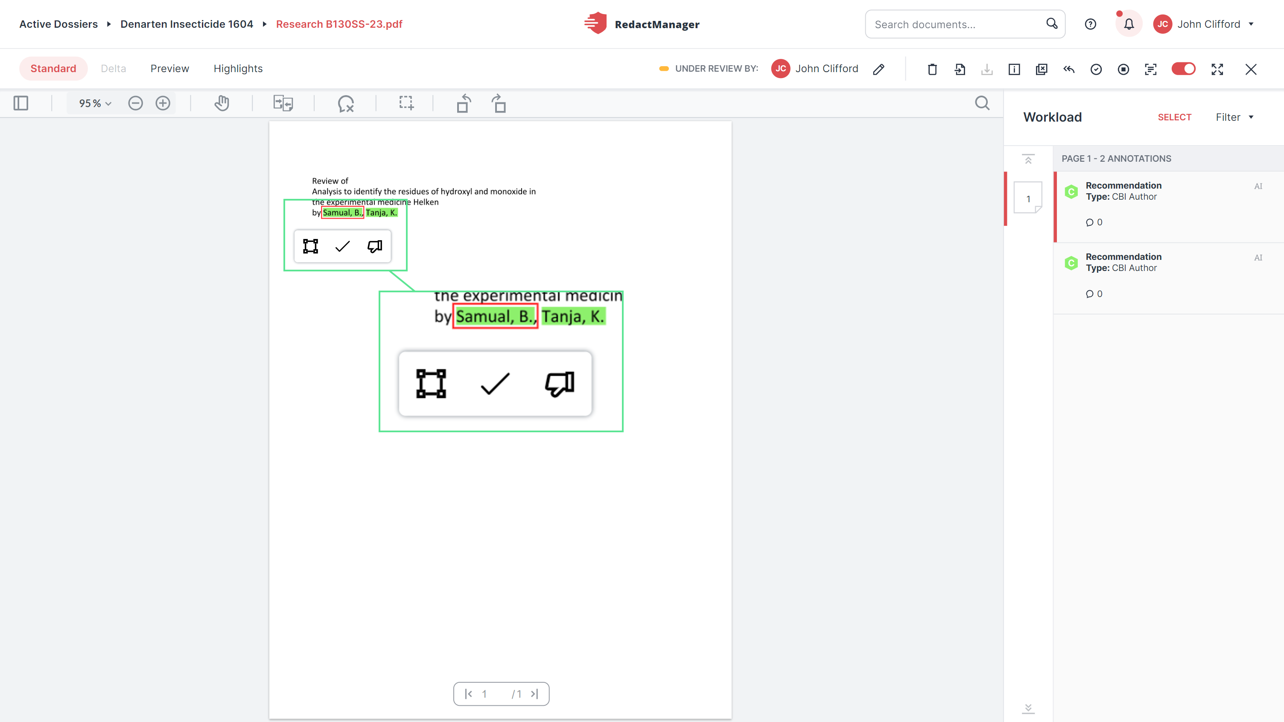Jump to top of page list
This screenshot has width=1284, height=722.
[1028, 159]
